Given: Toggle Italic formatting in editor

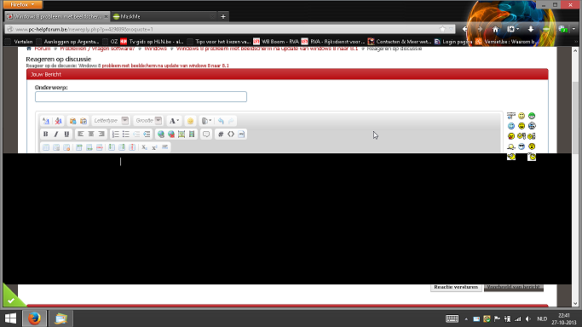Looking at the screenshot, I should 56,135.
